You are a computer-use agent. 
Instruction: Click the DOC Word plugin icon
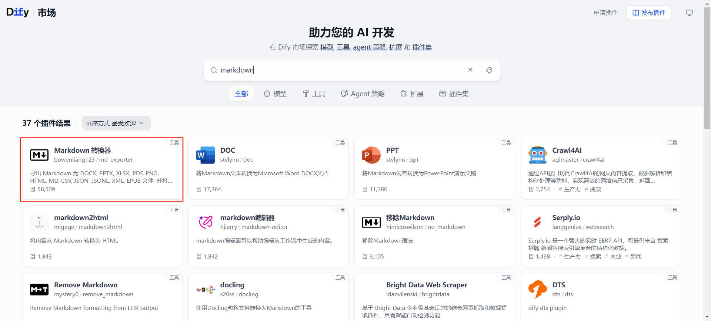click(x=206, y=155)
